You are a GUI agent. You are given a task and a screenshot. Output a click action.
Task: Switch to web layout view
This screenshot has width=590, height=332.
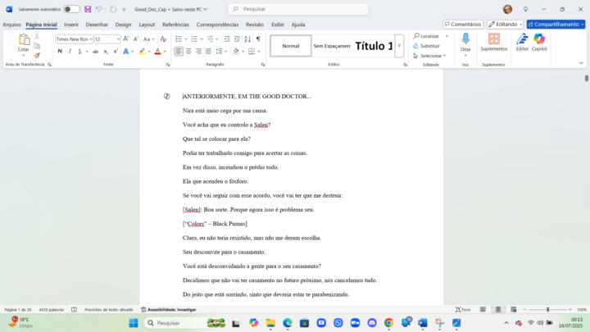pos(513,309)
